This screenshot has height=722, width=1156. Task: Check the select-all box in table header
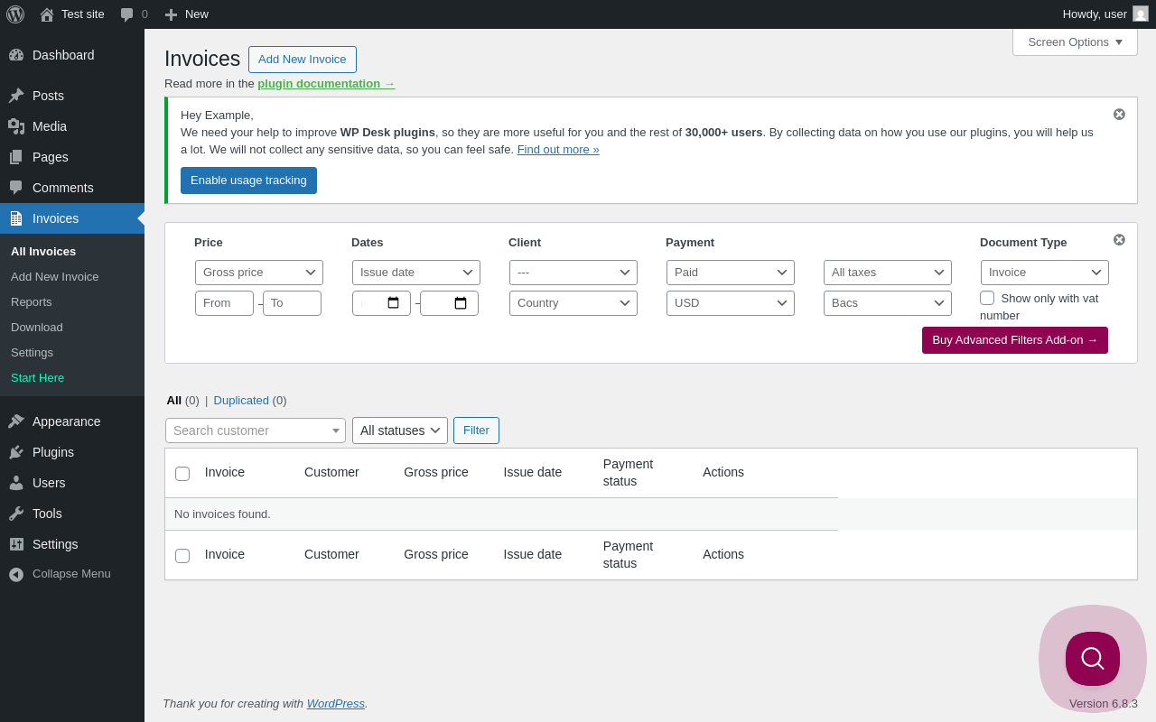coord(182,474)
